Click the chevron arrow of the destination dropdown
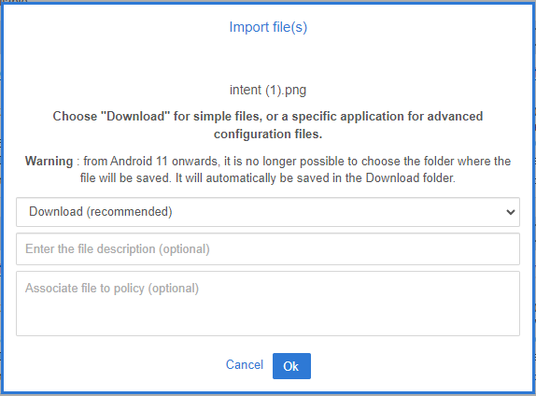This screenshot has height=396, width=536. click(x=511, y=212)
